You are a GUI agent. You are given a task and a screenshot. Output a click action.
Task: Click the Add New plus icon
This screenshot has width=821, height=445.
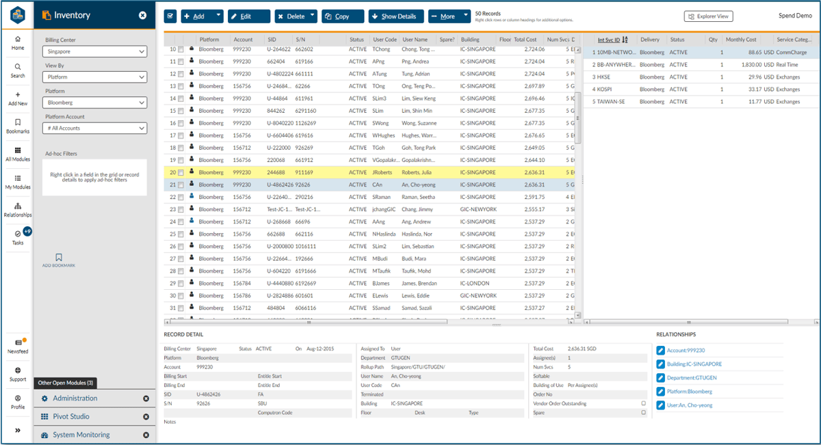pos(18,94)
